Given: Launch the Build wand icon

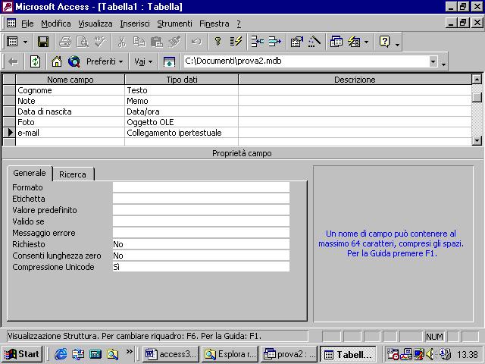Looking at the screenshot, I should 314,42.
